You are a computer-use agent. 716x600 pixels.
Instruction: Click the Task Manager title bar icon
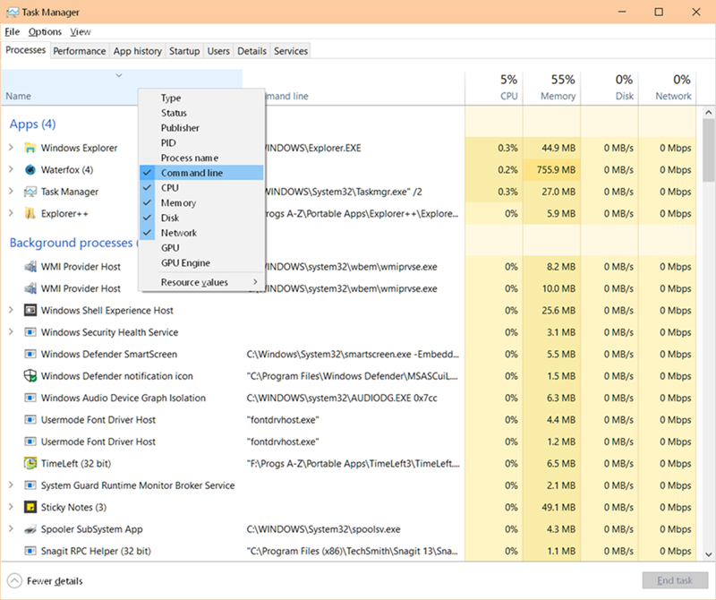13,13
